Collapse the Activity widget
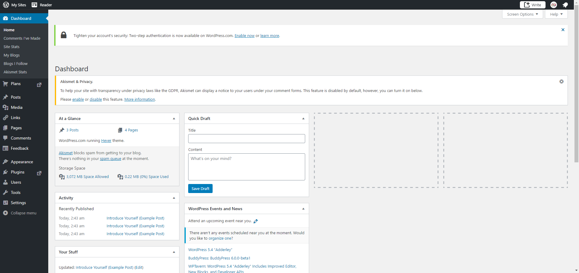The image size is (579, 273). point(174,198)
